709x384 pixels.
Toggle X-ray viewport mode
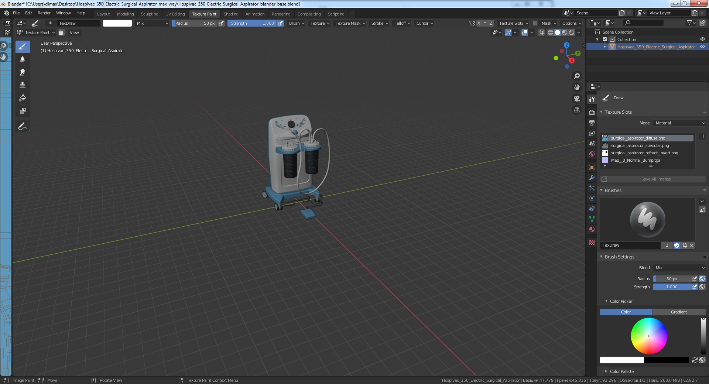pos(541,32)
